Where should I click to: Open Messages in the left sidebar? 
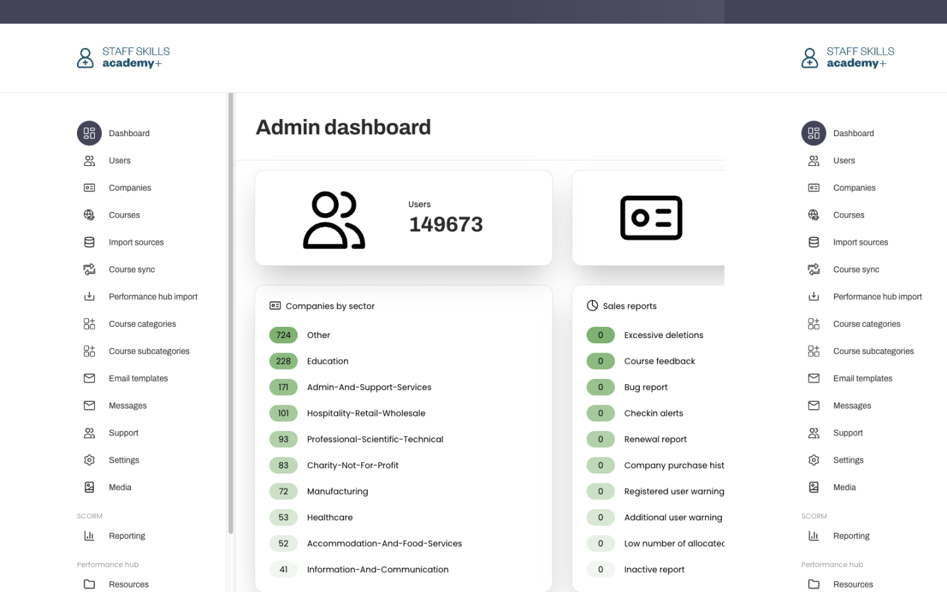coord(128,406)
